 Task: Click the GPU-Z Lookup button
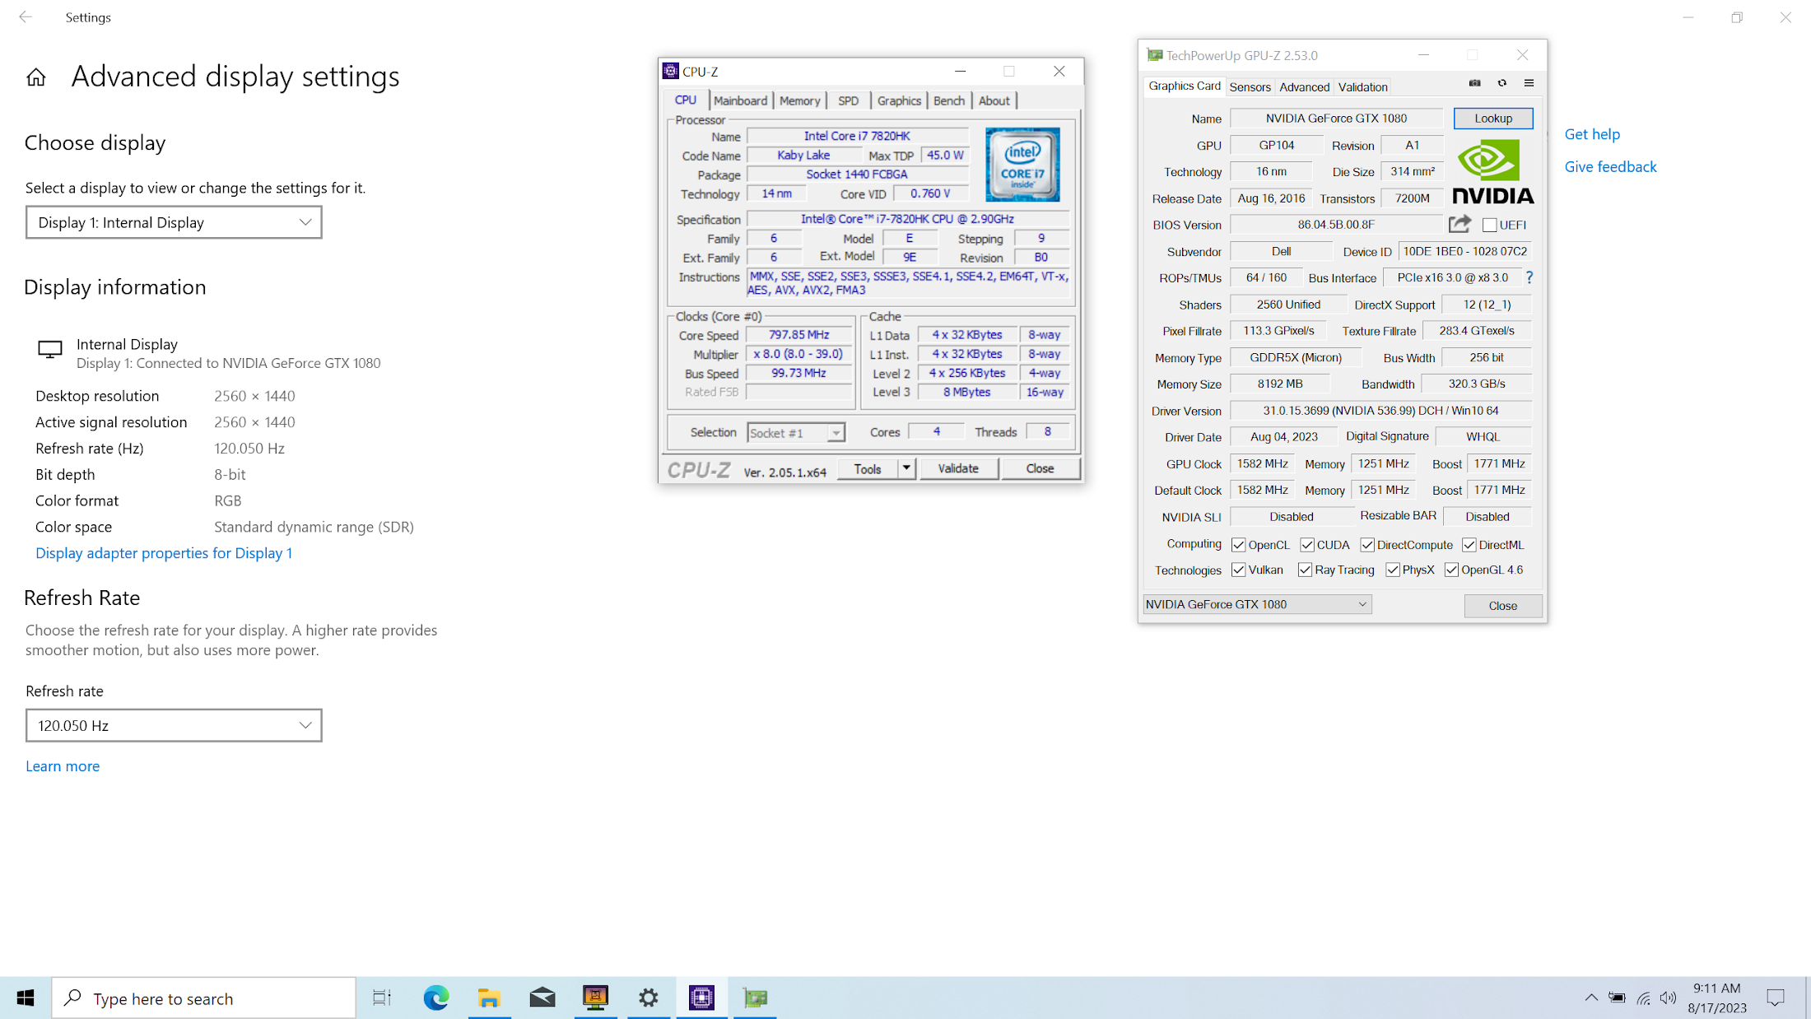tap(1493, 119)
